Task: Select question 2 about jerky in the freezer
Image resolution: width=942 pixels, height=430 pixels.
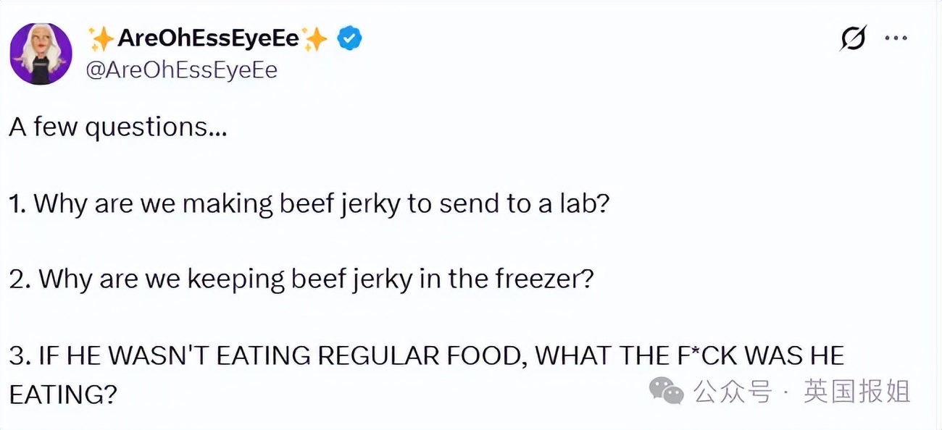Action: point(301,279)
